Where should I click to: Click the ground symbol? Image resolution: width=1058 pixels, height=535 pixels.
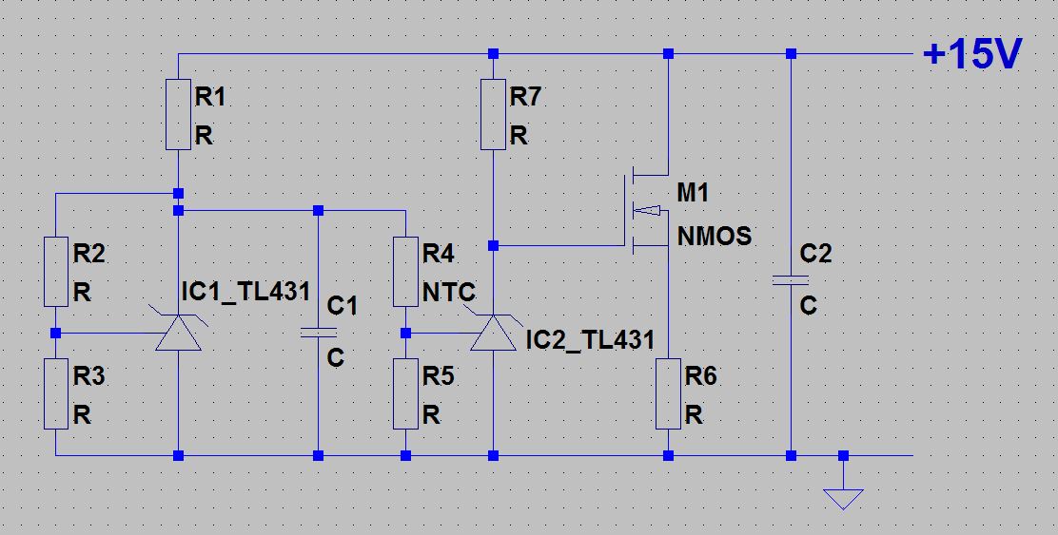[843, 496]
